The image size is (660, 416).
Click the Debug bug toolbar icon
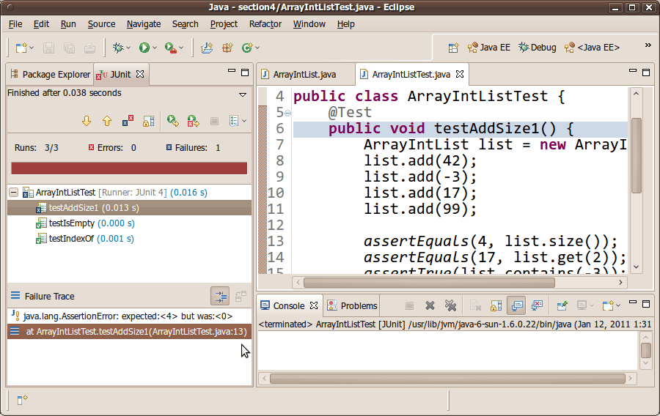pos(118,48)
